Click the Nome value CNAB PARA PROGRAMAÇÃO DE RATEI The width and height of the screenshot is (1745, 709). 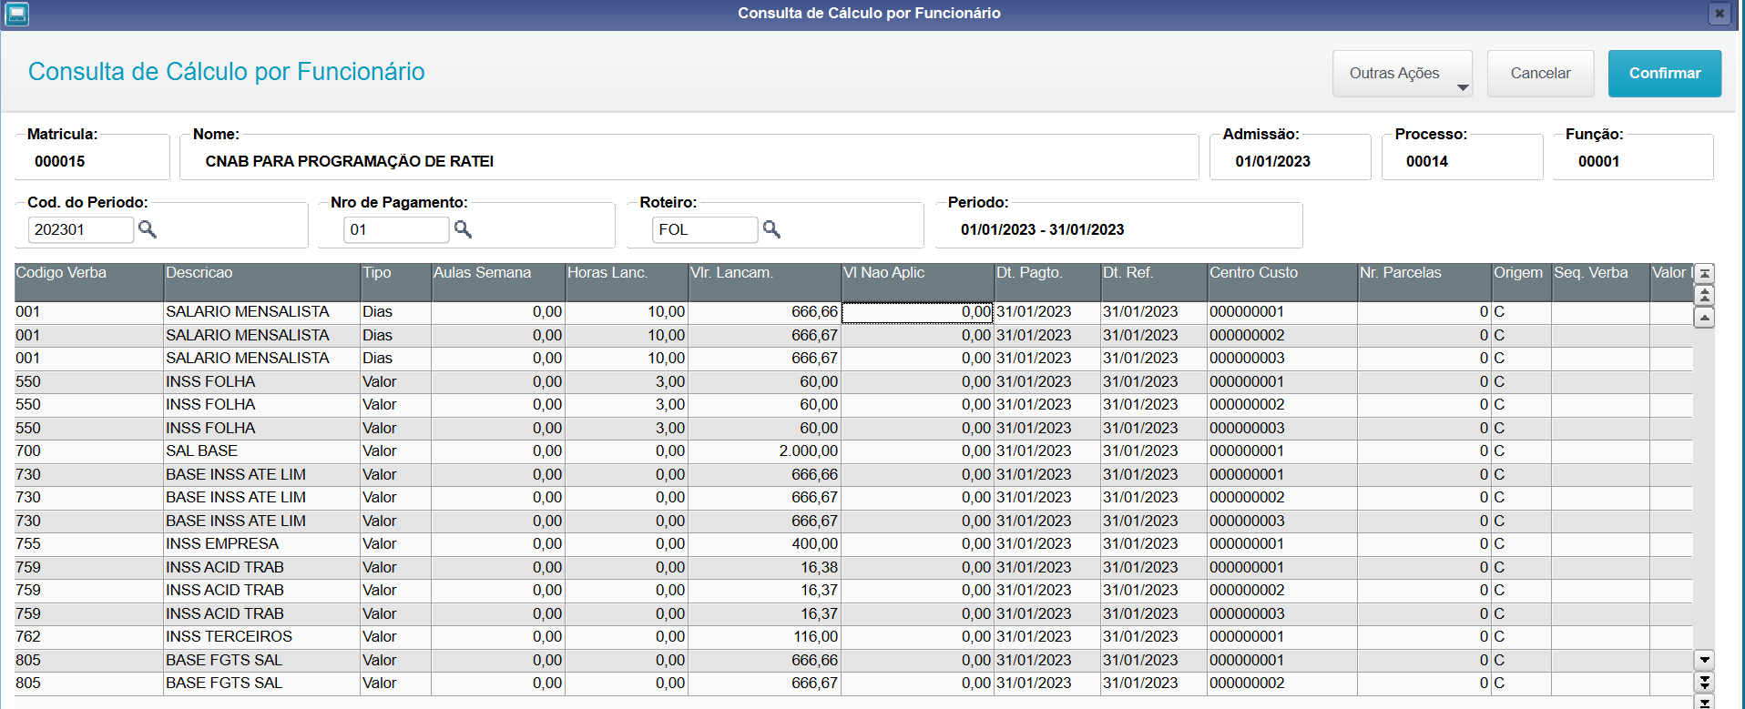(350, 161)
